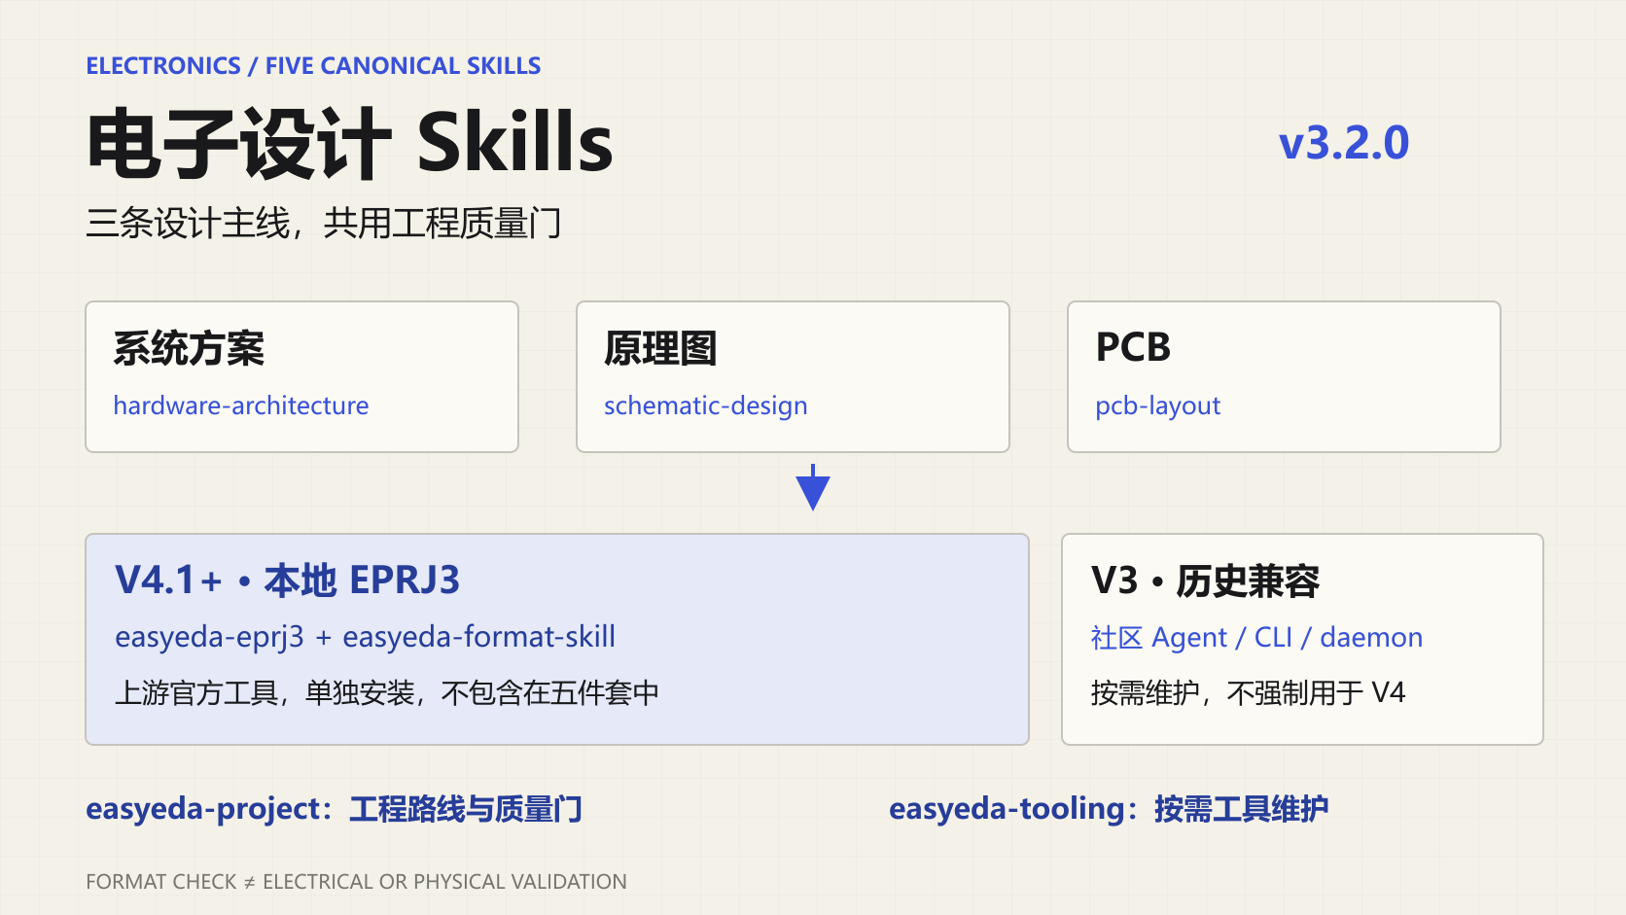Select the line '按需维护，不强制用于 V4'
This screenshot has height=915, width=1626.
tap(1248, 693)
